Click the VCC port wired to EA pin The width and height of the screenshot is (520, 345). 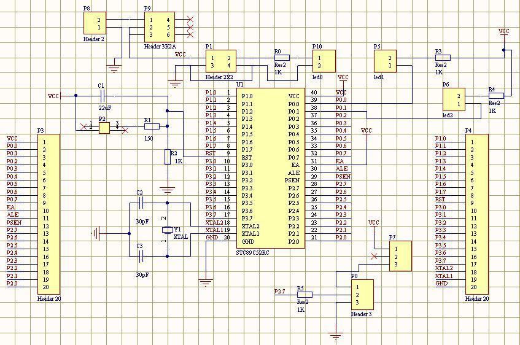pyautogui.click(x=366, y=132)
